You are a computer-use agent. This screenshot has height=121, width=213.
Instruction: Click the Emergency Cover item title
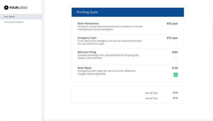tap(87, 38)
